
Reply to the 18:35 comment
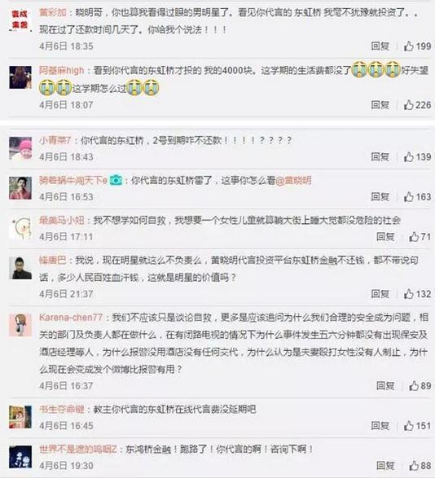380,46
